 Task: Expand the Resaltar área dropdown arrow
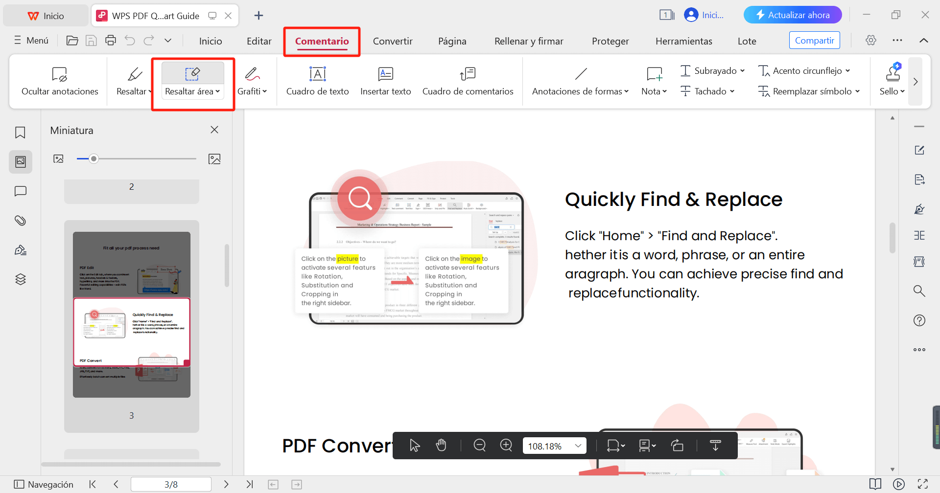[218, 91]
